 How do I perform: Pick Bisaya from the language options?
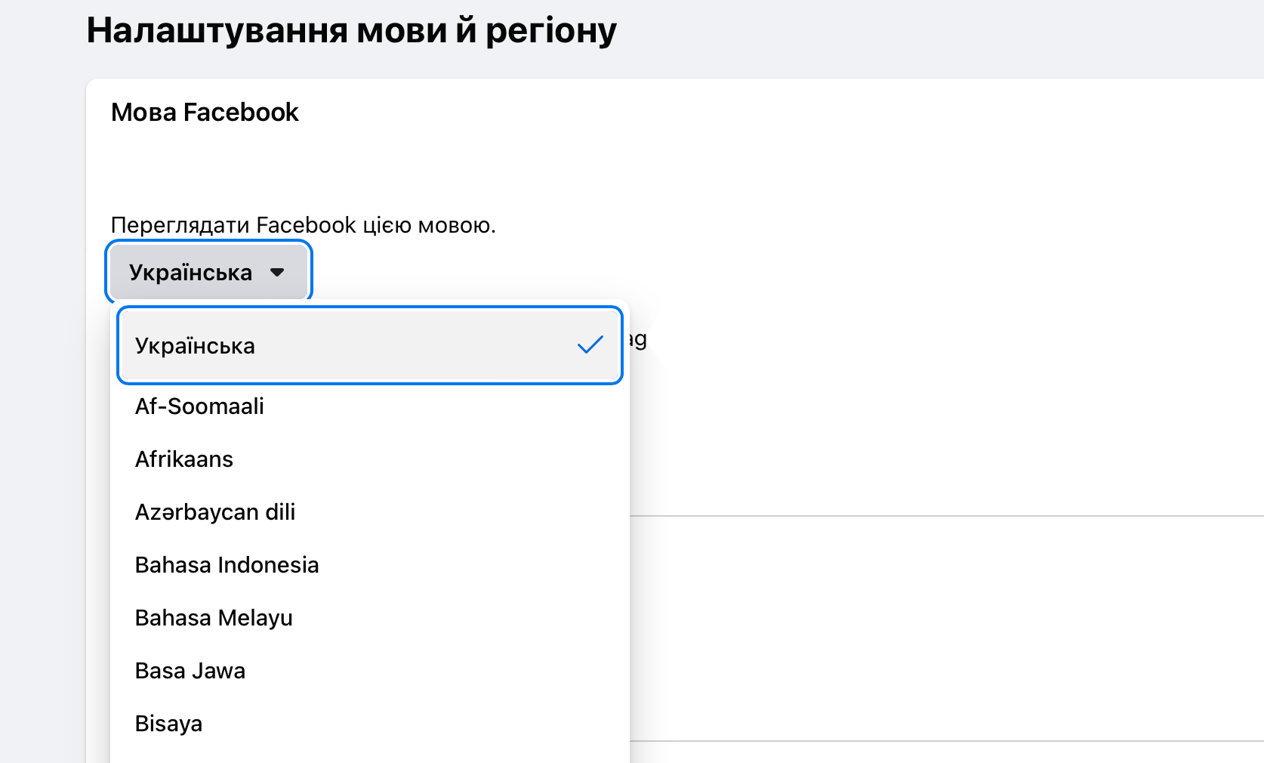click(x=168, y=724)
